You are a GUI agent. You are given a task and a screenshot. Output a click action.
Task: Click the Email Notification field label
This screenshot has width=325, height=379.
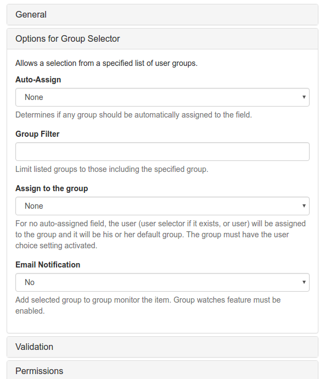(48, 265)
